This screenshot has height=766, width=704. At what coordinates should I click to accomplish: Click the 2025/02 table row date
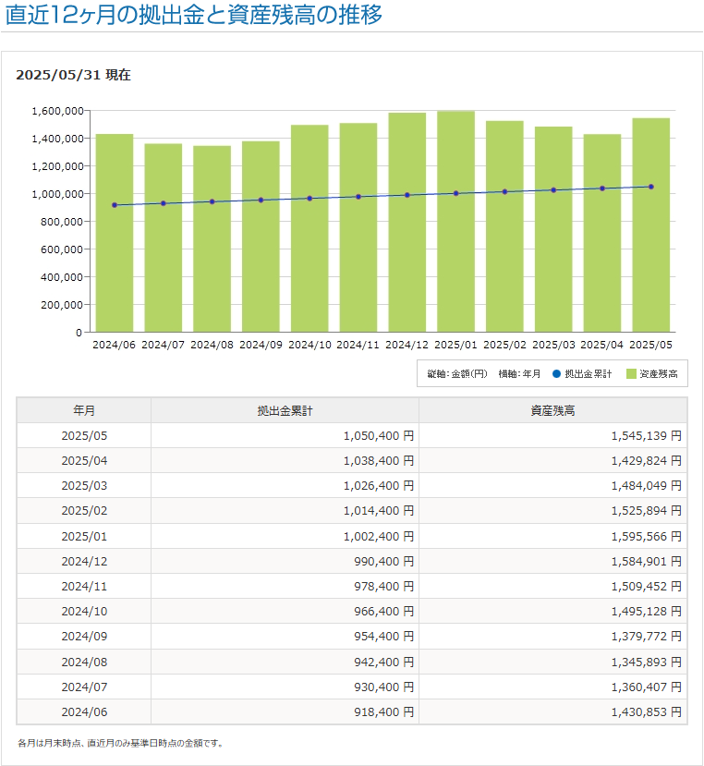point(84,510)
